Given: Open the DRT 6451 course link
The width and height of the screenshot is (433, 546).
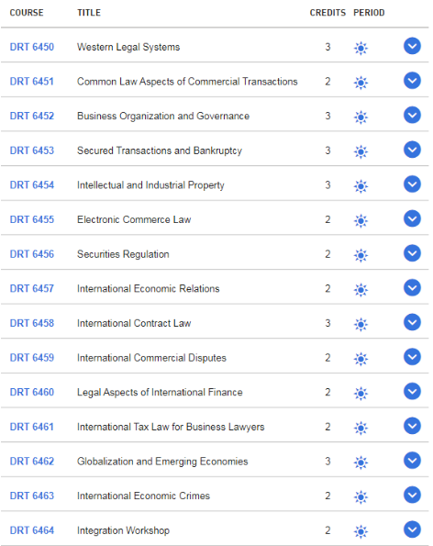Looking at the screenshot, I should 32,82.
